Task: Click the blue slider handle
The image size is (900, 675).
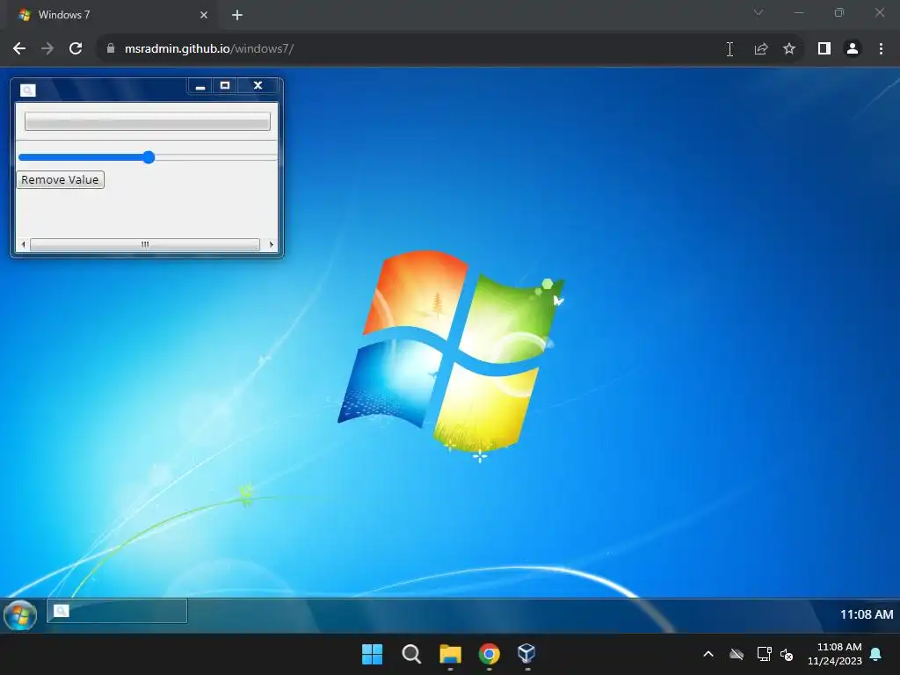Action: click(x=149, y=157)
